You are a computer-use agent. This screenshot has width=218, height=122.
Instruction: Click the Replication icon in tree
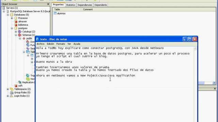(x=20, y=82)
